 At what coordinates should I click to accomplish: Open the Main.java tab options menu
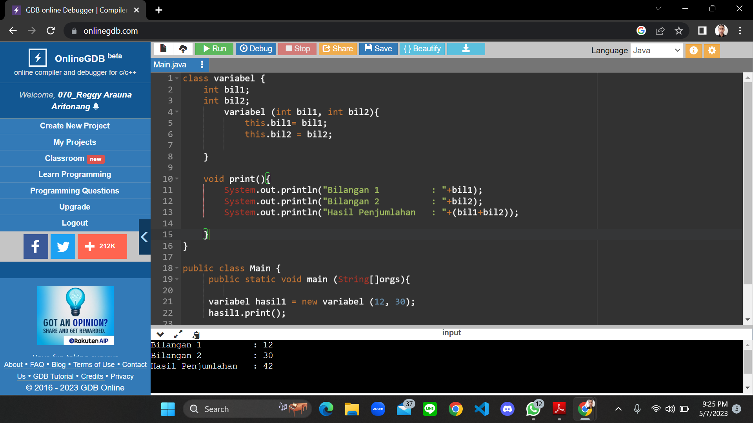point(202,64)
